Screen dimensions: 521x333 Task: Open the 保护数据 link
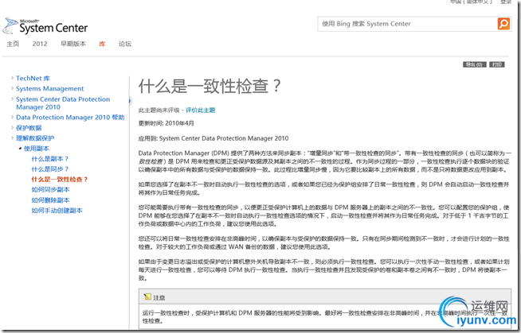pyautogui.click(x=29, y=128)
